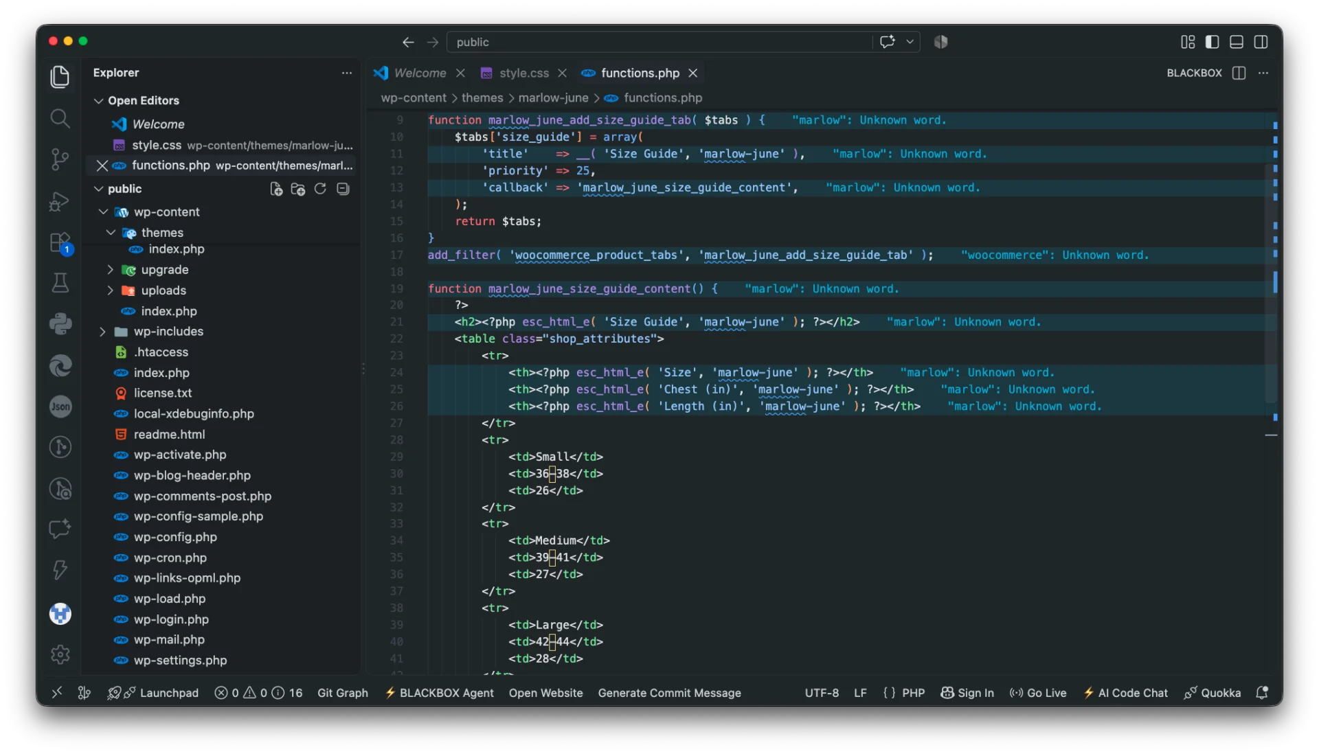
Task: Open wp-config.php in explorer
Action: (x=175, y=537)
